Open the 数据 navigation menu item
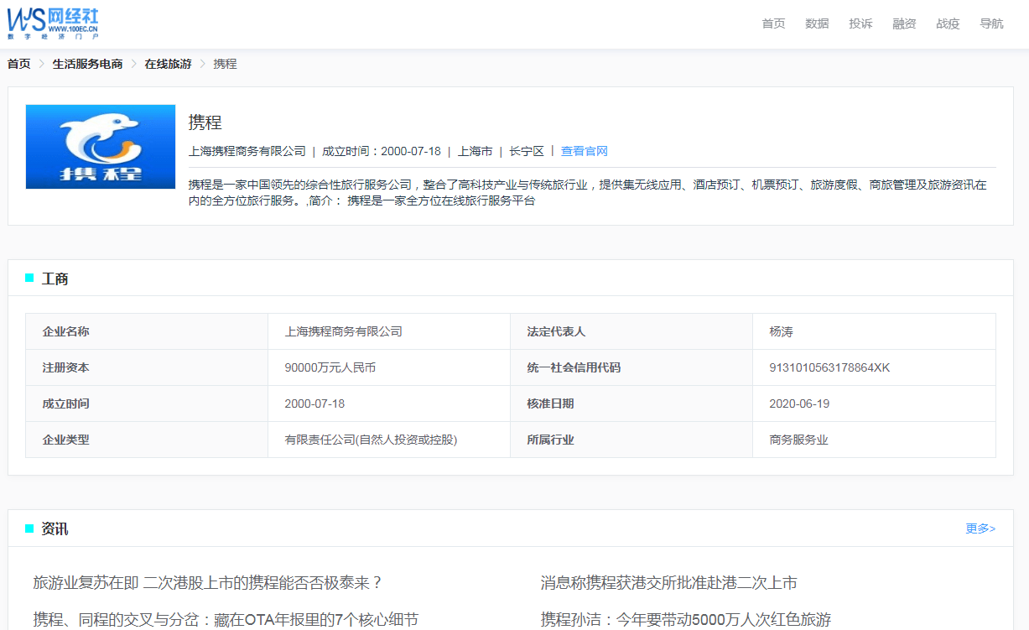Viewport: 1029px width, 630px height. (817, 23)
